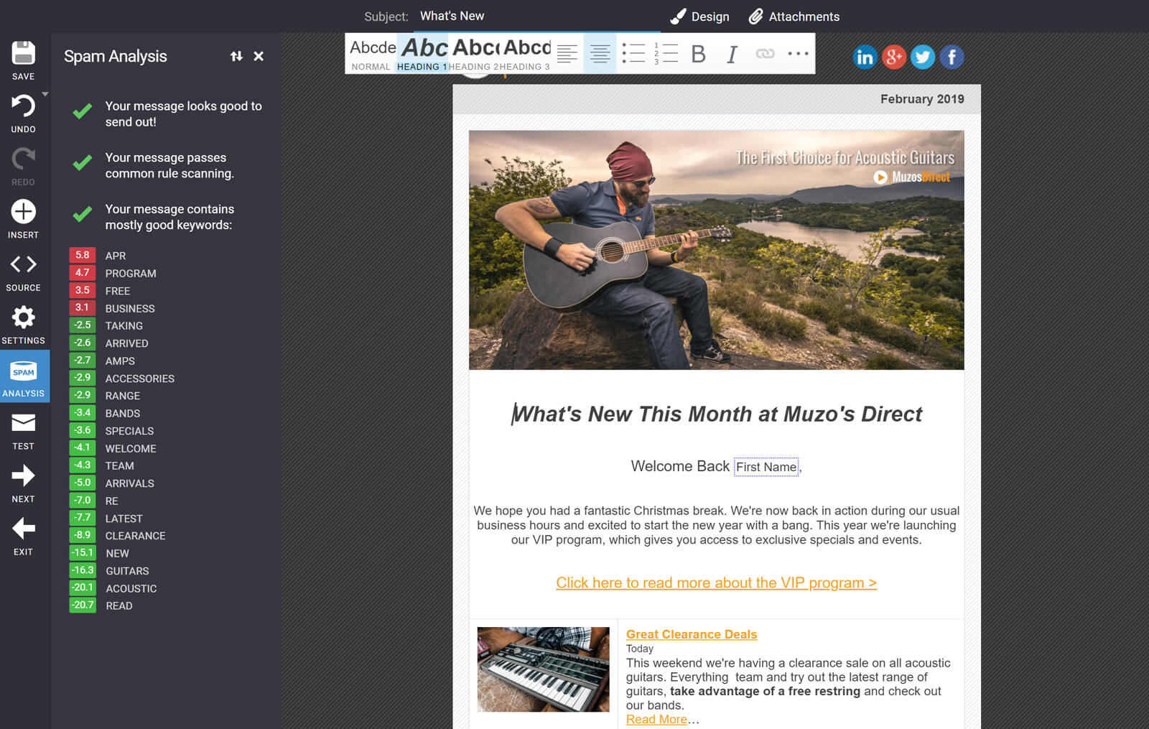The image size is (1149, 729).
Task: Enable center text alignment
Action: tap(600, 53)
